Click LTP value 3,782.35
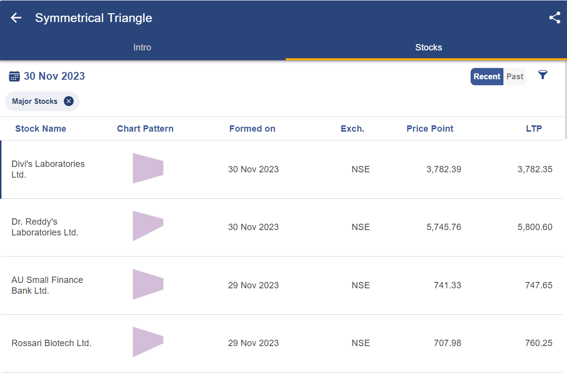 [x=535, y=169]
